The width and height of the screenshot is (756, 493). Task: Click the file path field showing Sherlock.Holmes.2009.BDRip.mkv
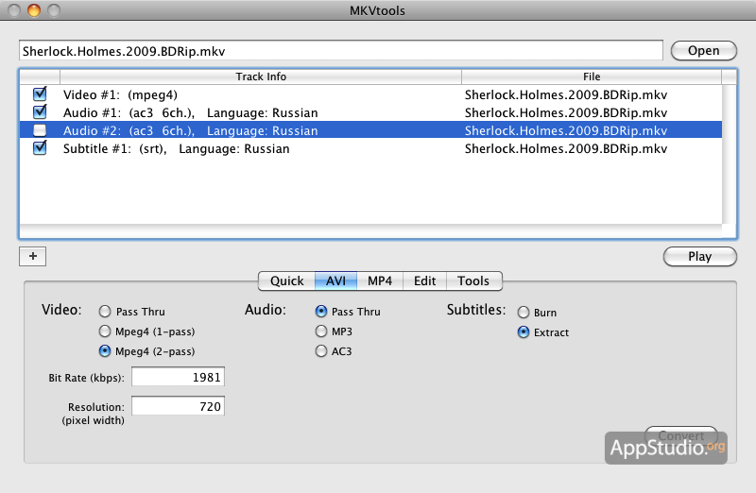click(341, 51)
